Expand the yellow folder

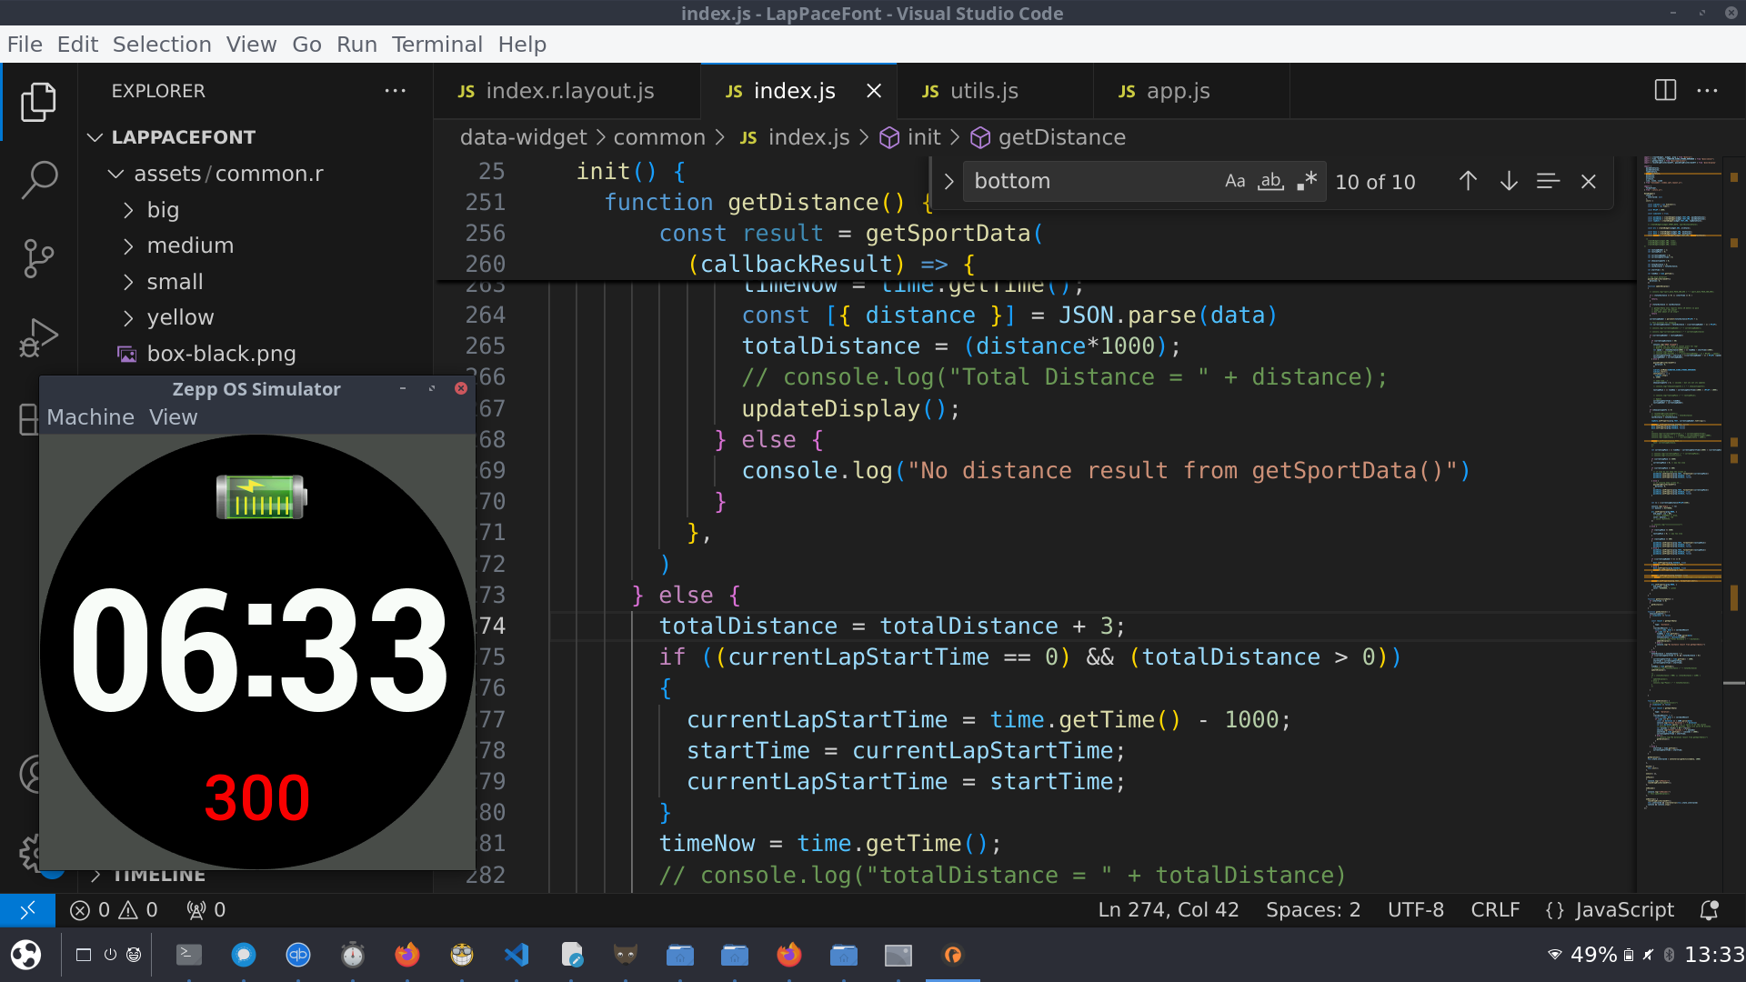pos(180,317)
